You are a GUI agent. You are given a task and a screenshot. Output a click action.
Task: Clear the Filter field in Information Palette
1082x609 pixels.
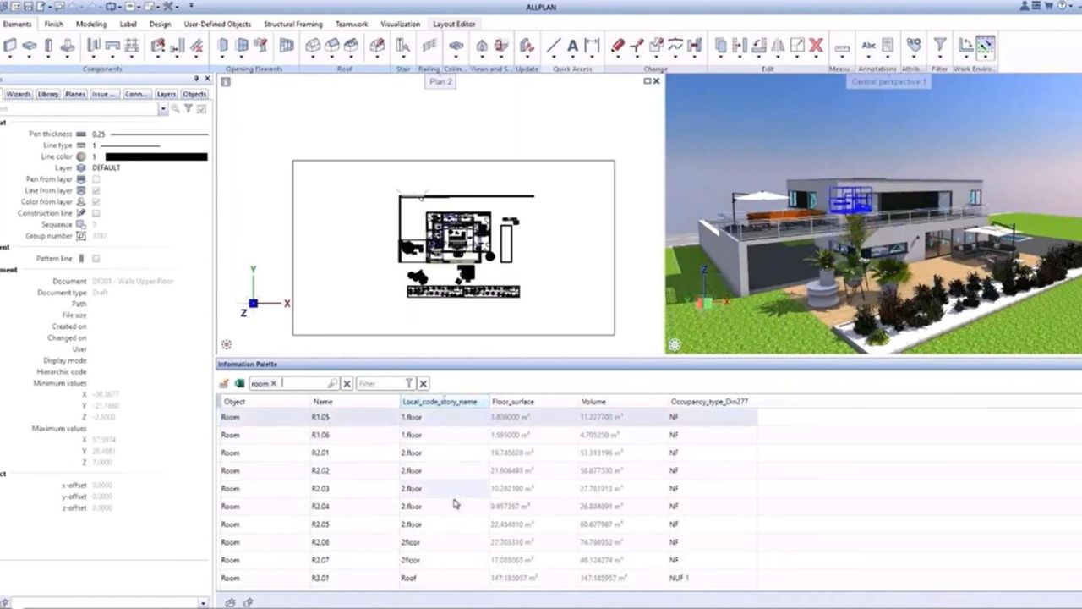[x=423, y=383]
